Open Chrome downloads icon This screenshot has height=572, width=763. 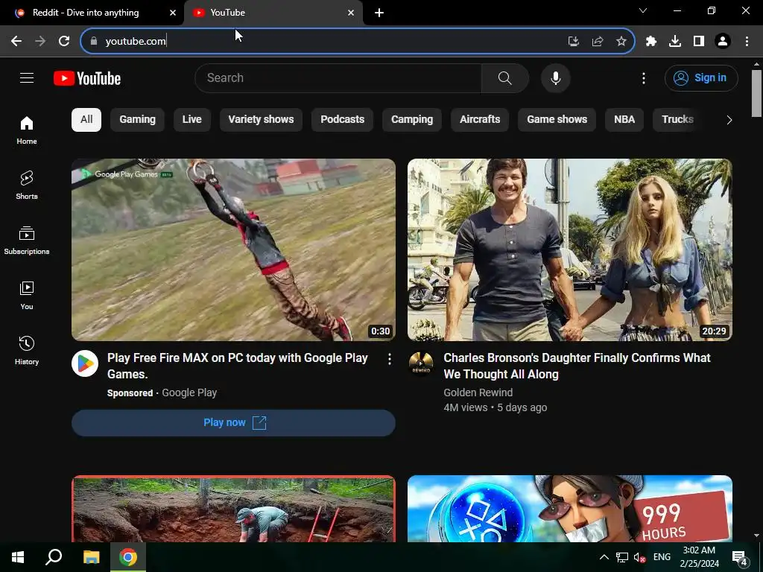pyautogui.click(x=675, y=41)
